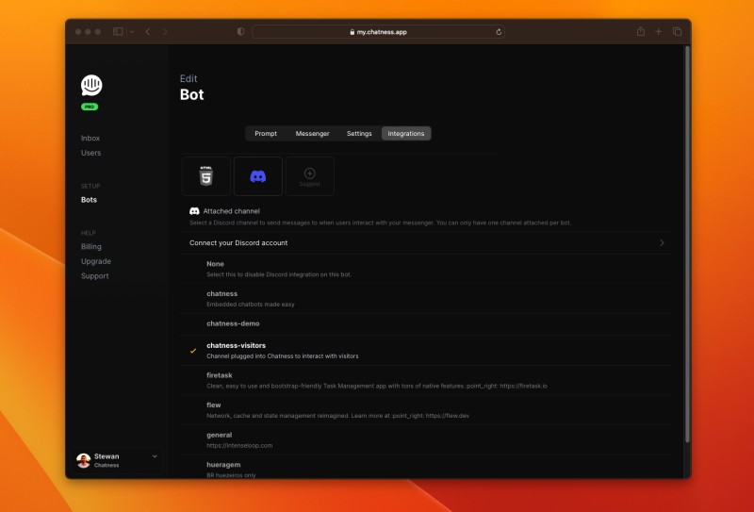
Task: Select the hueragem channel
Action: coord(426,469)
